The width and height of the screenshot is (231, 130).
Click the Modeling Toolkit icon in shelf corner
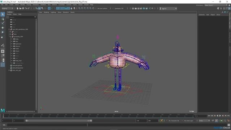(x=218, y=8)
